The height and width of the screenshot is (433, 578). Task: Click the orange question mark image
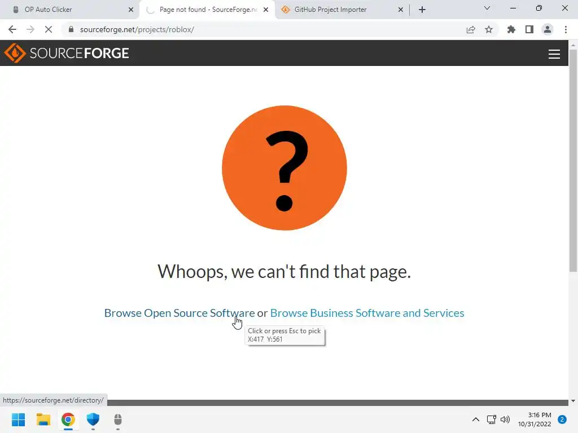(284, 168)
